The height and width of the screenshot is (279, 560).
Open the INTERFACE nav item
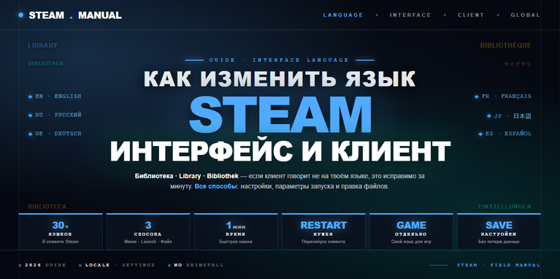pyautogui.click(x=410, y=15)
